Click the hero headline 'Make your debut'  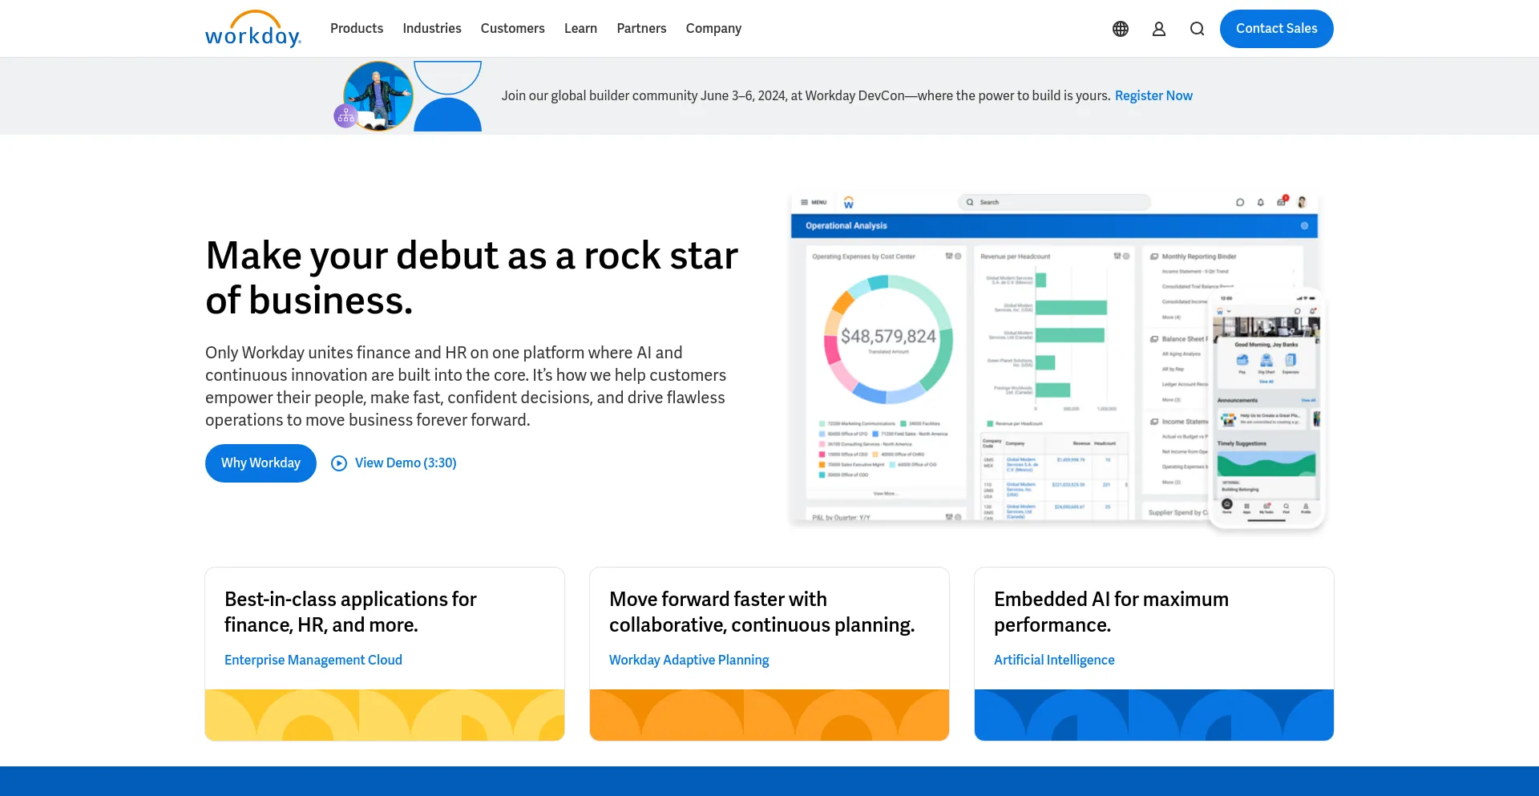tap(471, 278)
